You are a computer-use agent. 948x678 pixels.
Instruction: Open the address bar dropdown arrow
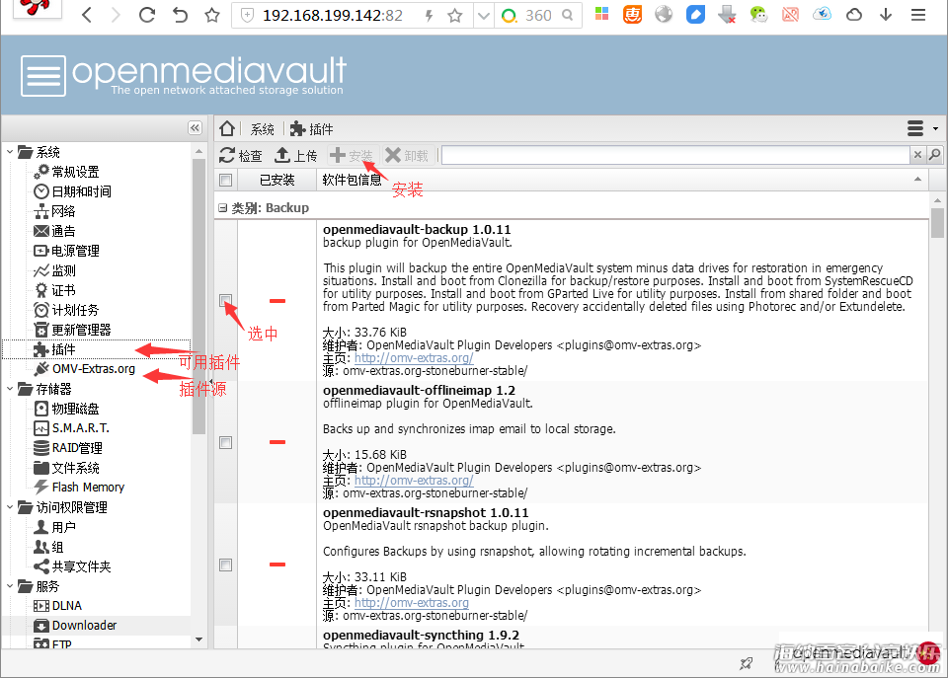point(483,16)
